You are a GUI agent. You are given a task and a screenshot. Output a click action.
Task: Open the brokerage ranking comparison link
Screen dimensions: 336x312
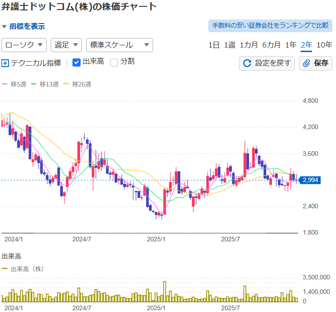coord(270,25)
